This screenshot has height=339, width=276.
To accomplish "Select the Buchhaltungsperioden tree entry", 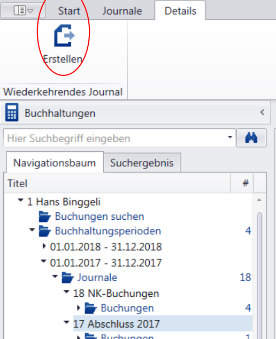I will point(108,231).
